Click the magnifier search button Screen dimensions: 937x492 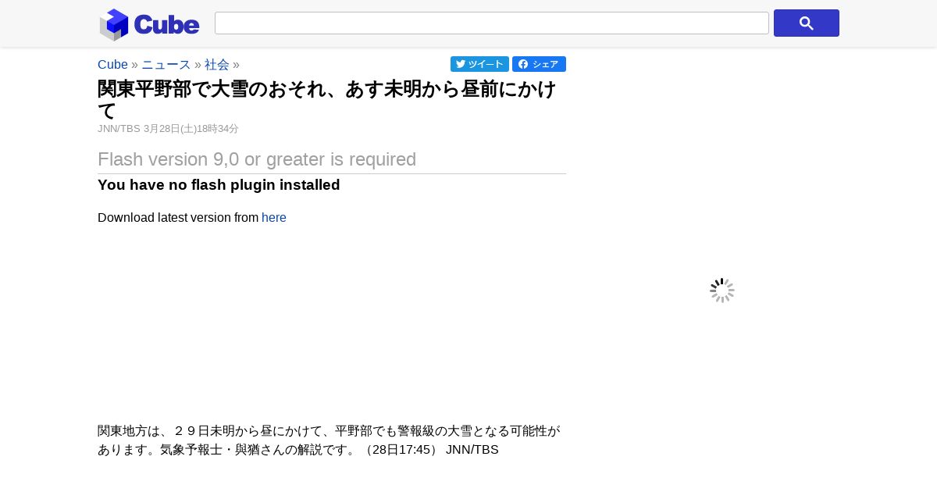click(806, 23)
